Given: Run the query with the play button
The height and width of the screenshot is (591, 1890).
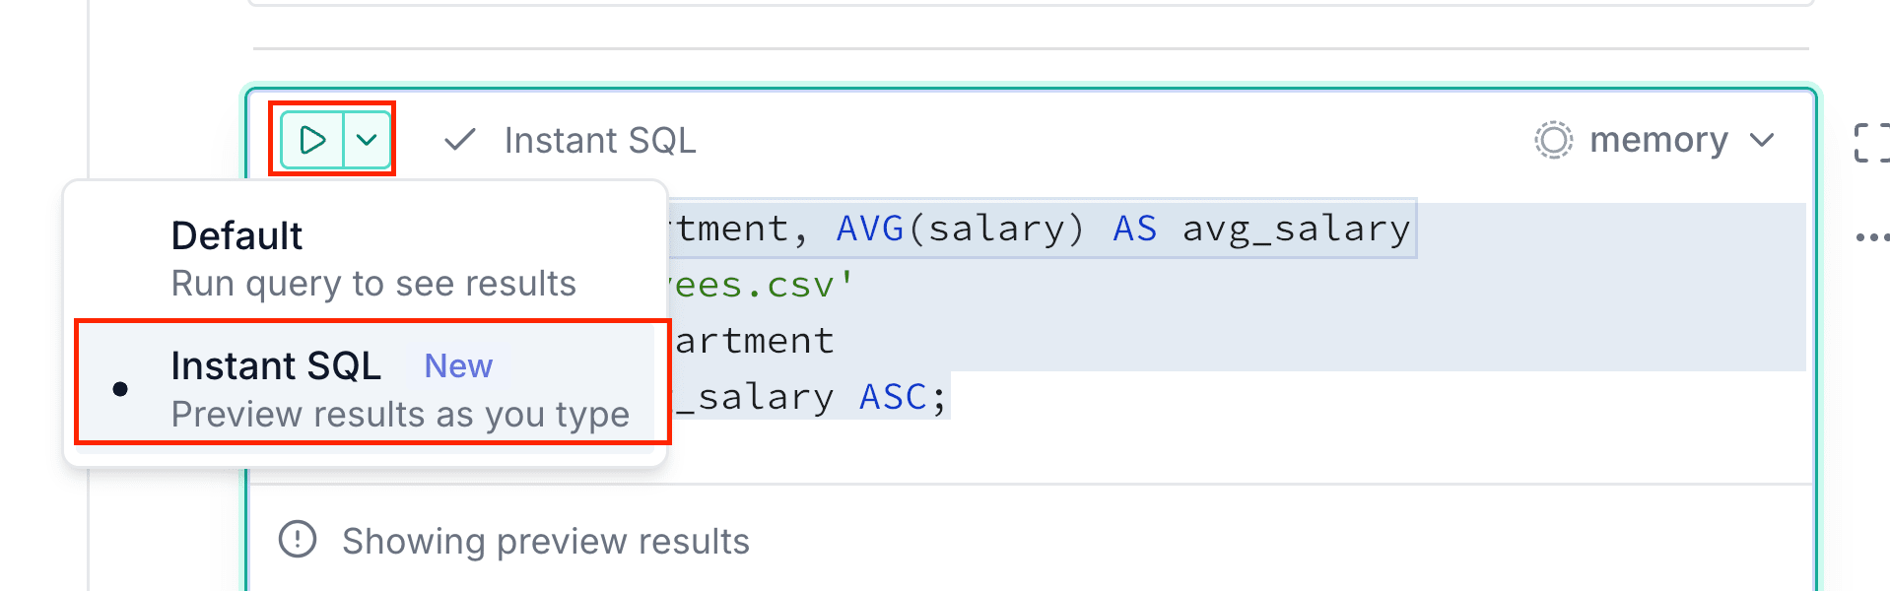Looking at the screenshot, I should [x=312, y=140].
